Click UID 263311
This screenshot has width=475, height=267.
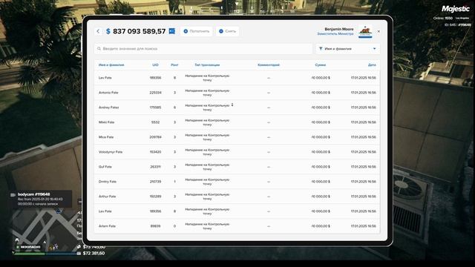click(155, 167)
